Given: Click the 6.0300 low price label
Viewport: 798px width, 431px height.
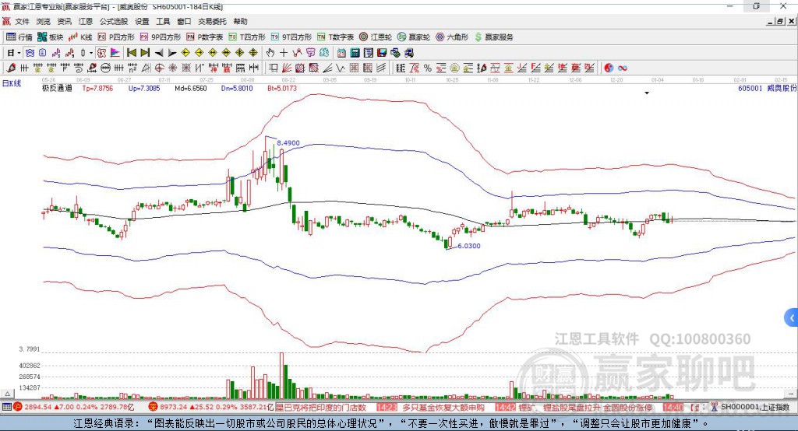Looking at the screenshot, I should (468, 246).
